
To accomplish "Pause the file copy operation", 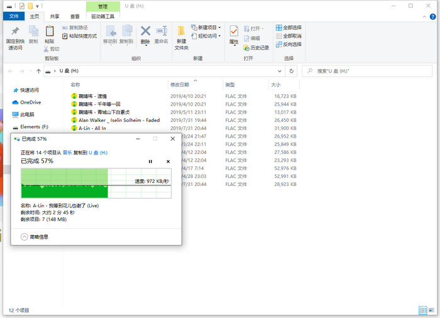I will pos(150,162).
